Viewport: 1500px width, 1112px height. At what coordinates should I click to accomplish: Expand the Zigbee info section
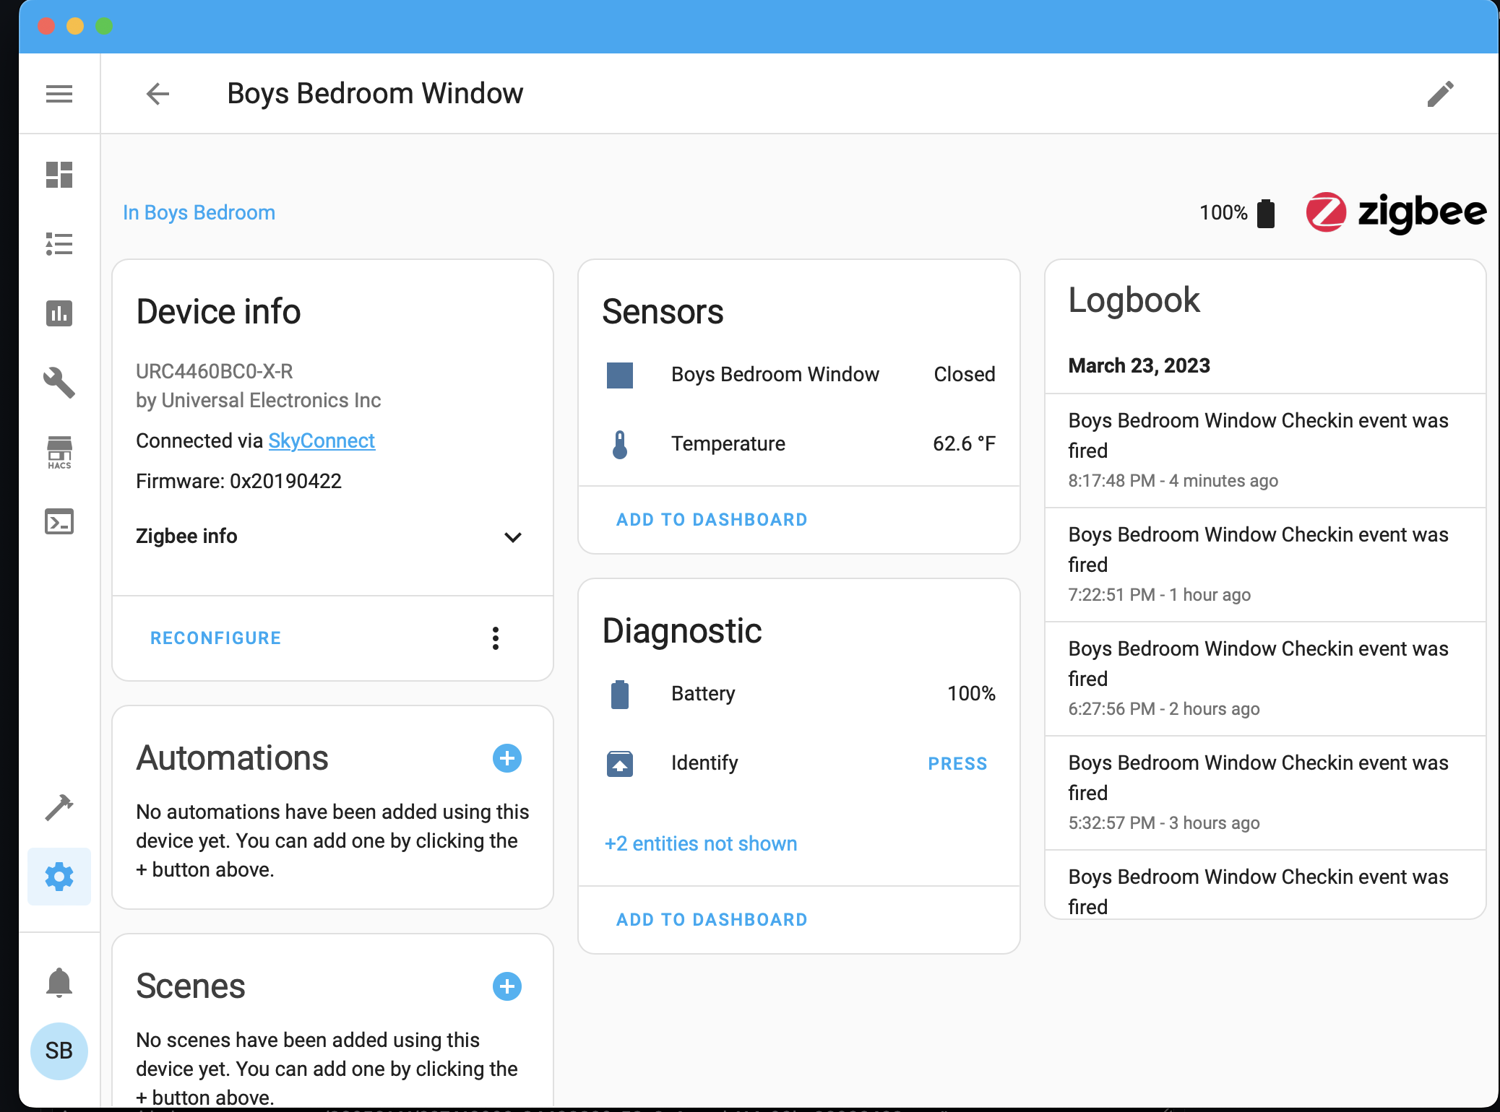click(x=512, y=537)
